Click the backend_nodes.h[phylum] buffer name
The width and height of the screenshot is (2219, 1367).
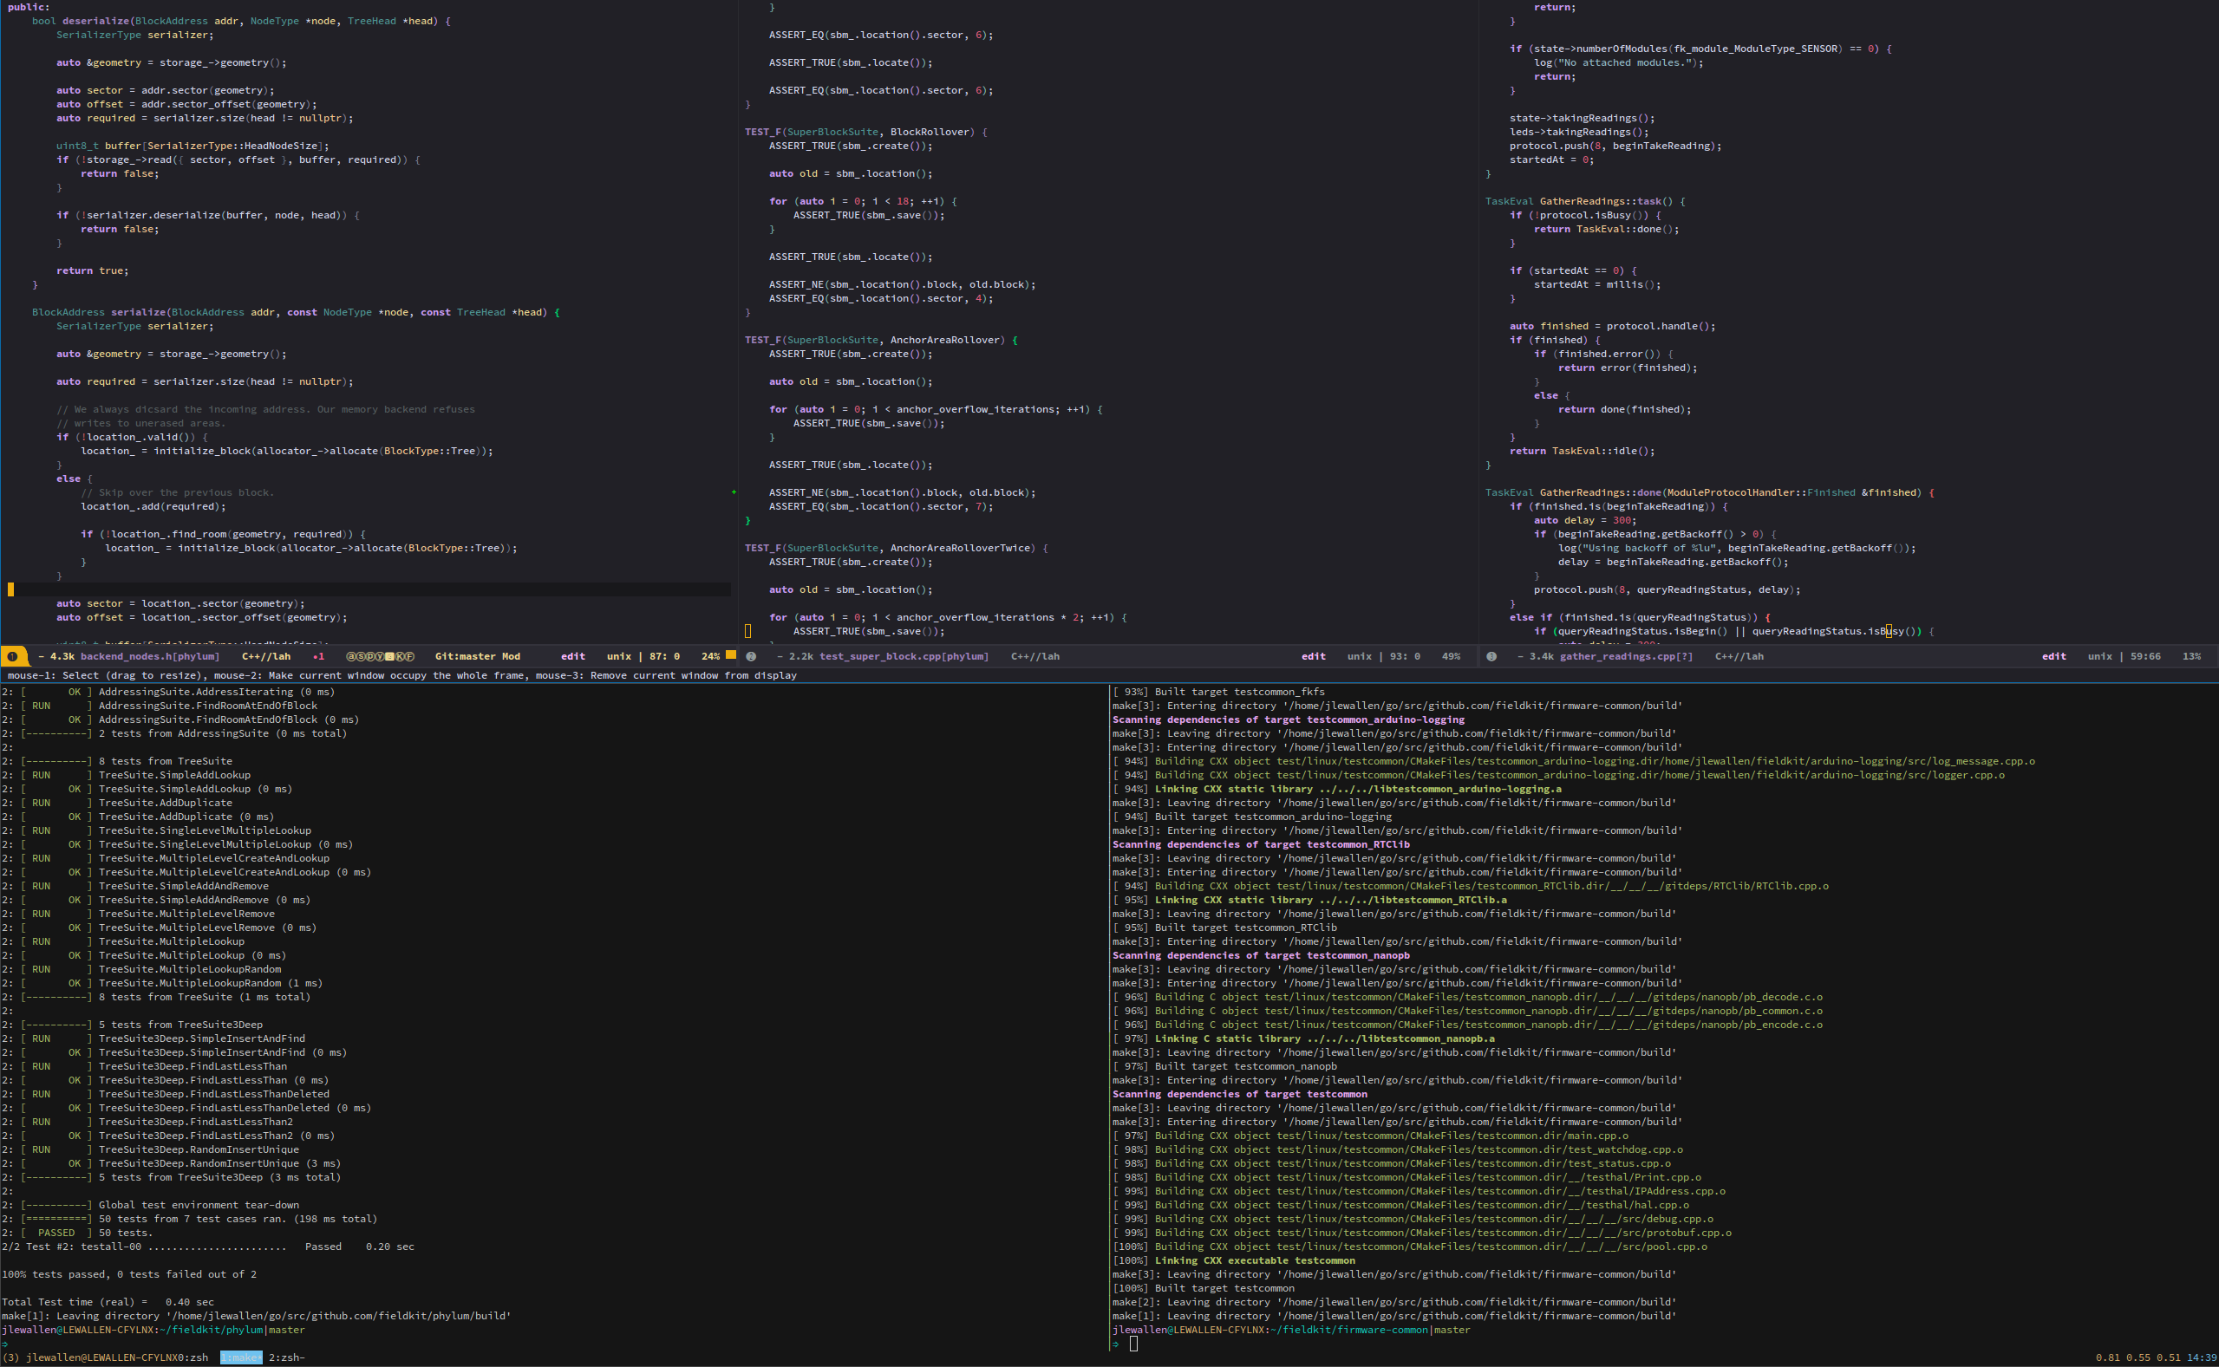point(149,656)
